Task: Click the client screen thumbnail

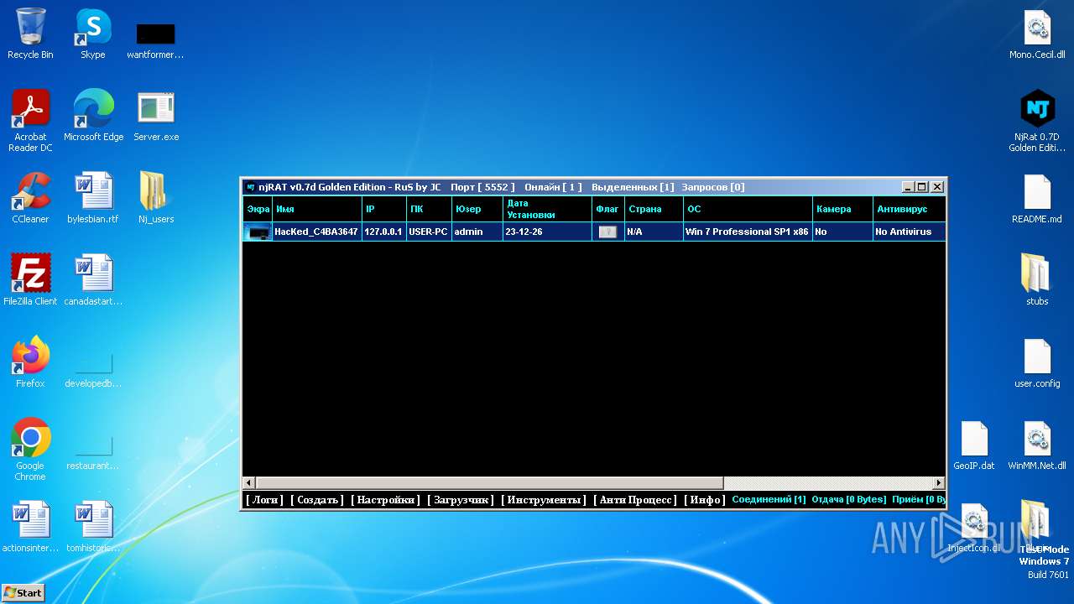Action: pos(258,232)
